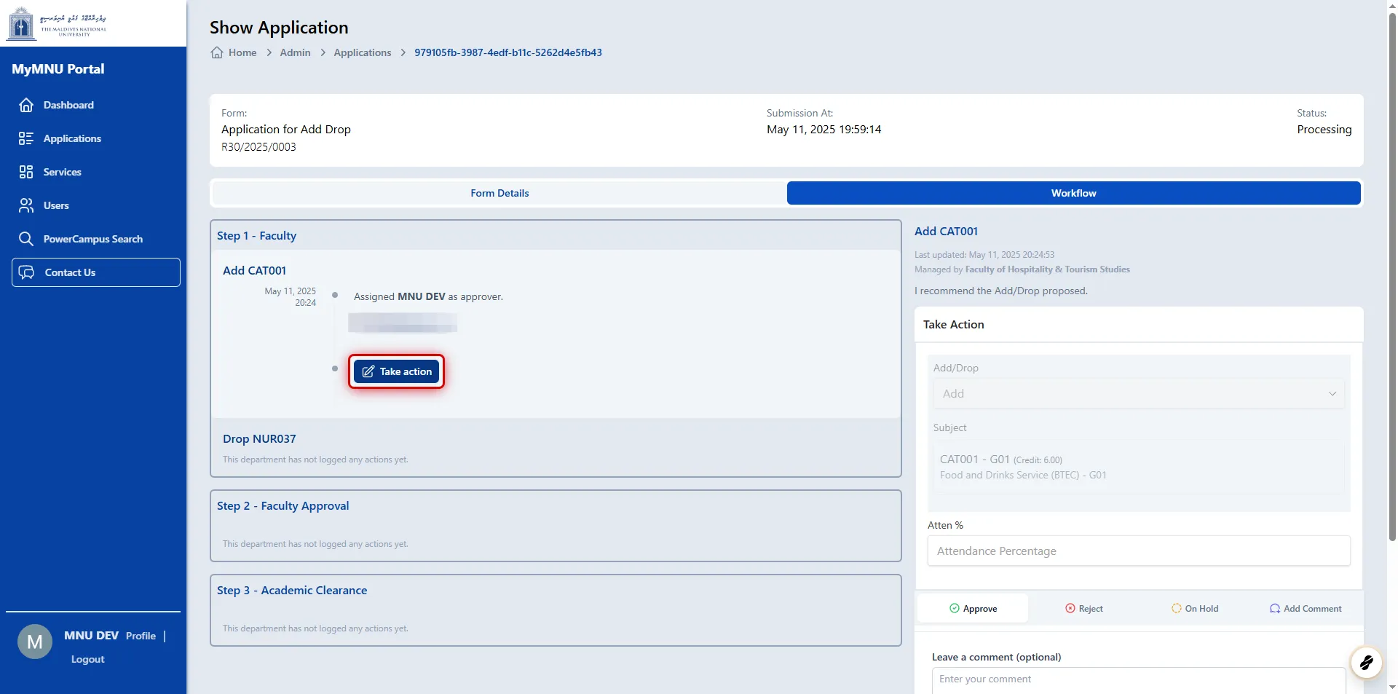Image resolution: width=1398 pixels, height=694 pixels.
Task: Click the application ID breadcrumb link
Action: click(x=508, y=52)
